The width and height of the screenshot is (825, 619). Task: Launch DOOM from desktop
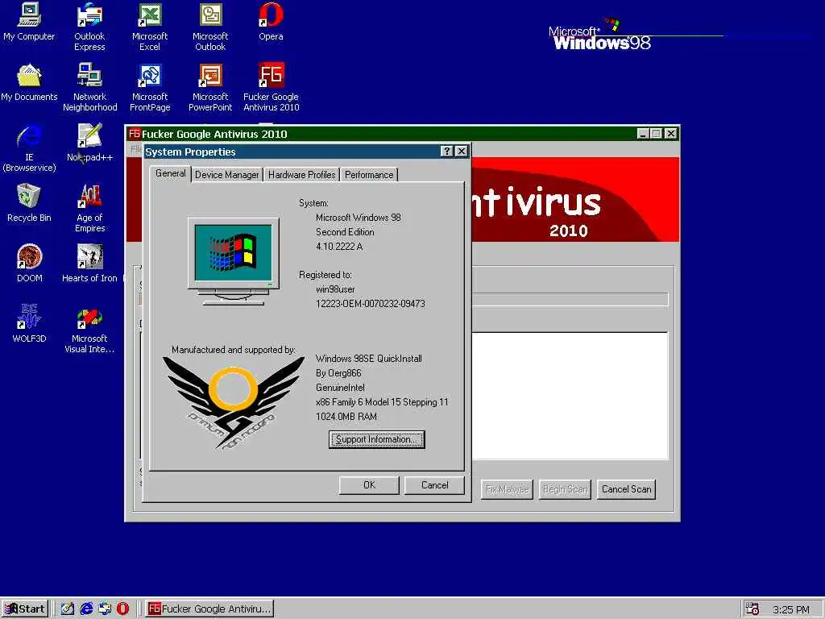(x=30, y=264)
